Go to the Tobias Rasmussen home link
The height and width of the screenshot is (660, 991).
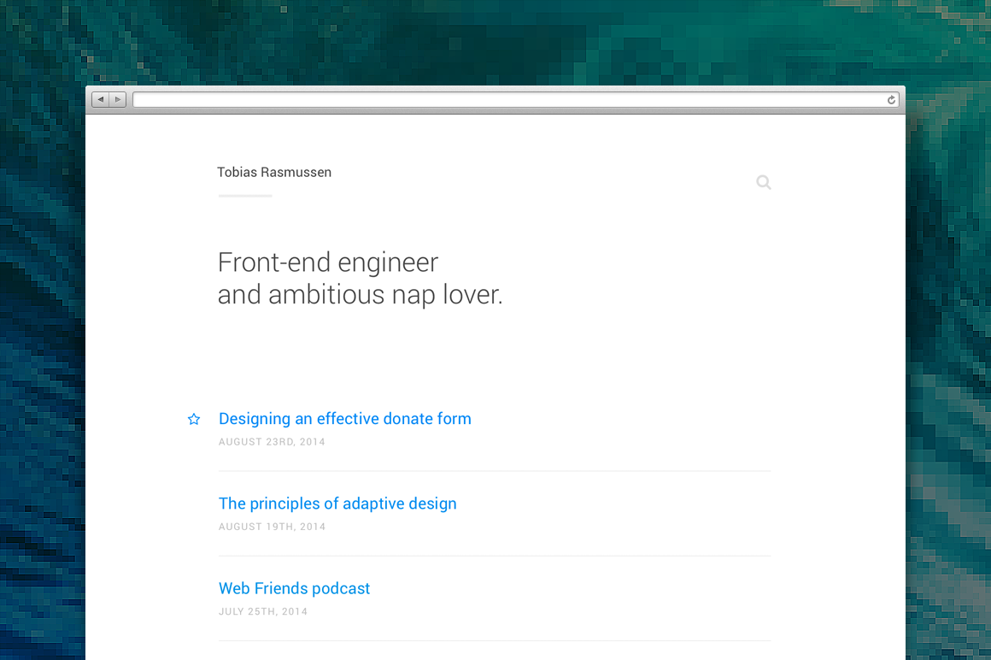(274, 172)
